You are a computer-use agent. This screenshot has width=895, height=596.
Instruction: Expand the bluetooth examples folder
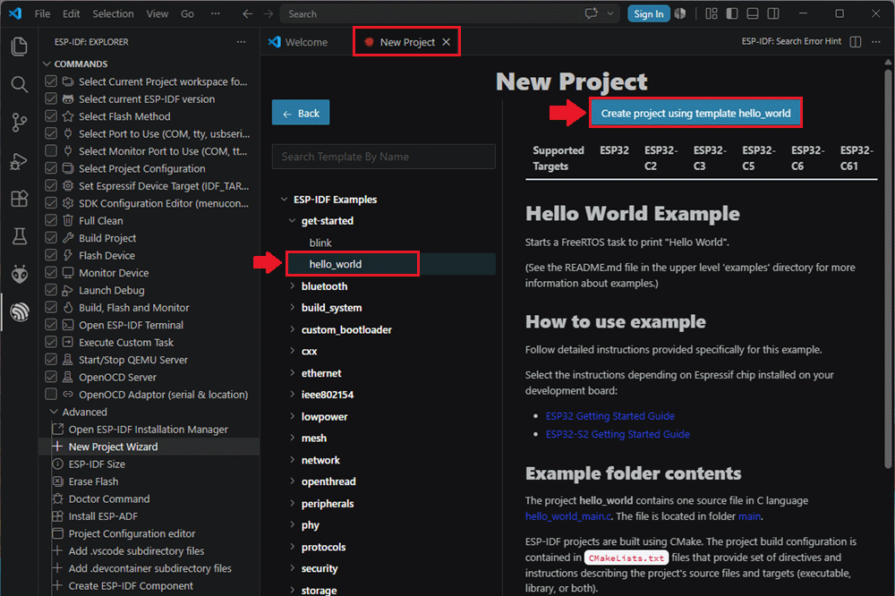point(293,286)
